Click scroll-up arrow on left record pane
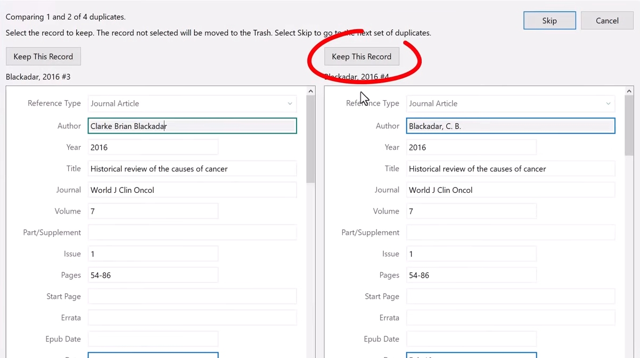This screenshot has width=640, height=358. tap(311, 91)
